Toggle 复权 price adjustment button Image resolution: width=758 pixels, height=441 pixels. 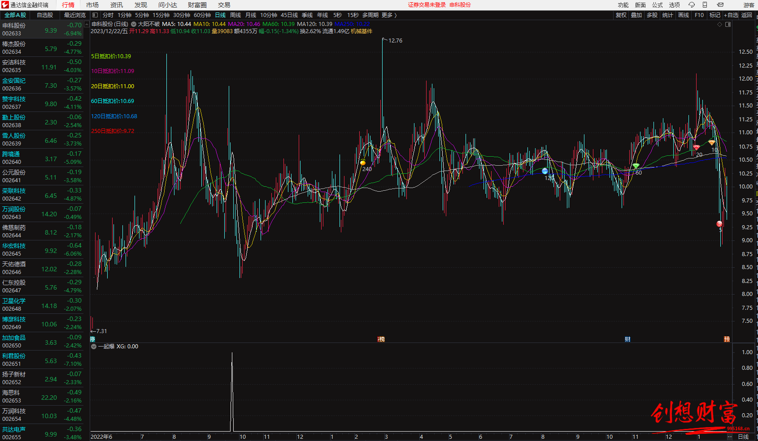pyautogui.click(x=621, y=15)
